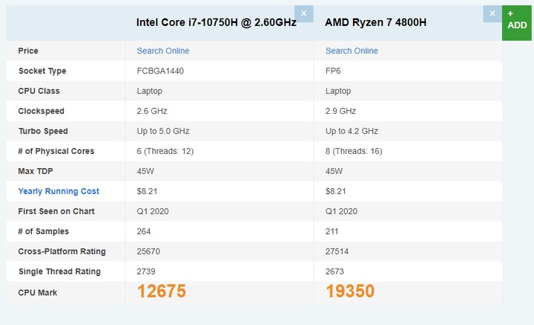This screenshot has height=325, width=534.
Task: Click the Turbo Speed row label
Action: click(x=43, y=131)
